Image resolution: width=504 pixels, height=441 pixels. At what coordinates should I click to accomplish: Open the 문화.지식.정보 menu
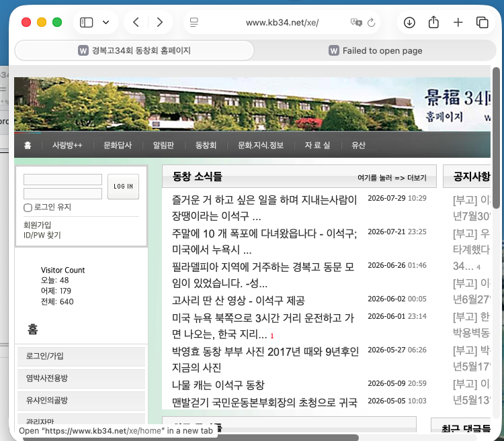click(x=260, y=145)
